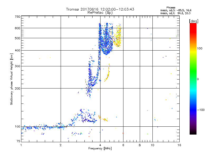Click the colorbar '100' tick label
The width and height of the screenshot is (211, 158).
200,48
